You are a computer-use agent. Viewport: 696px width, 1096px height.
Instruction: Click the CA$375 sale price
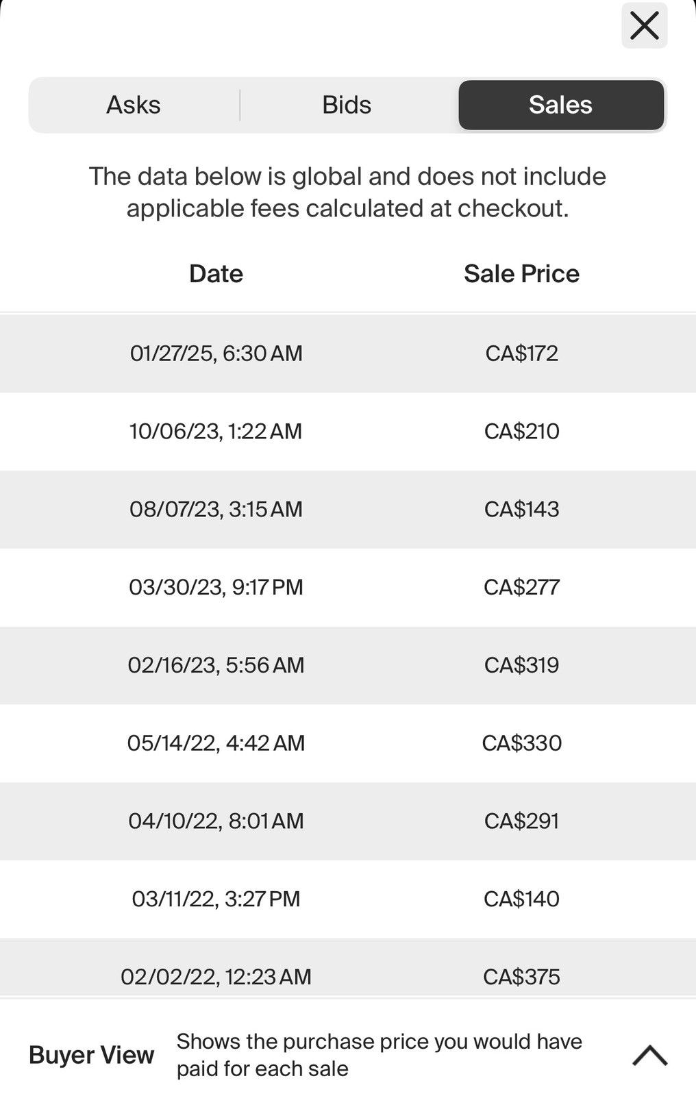click(521, 977)
